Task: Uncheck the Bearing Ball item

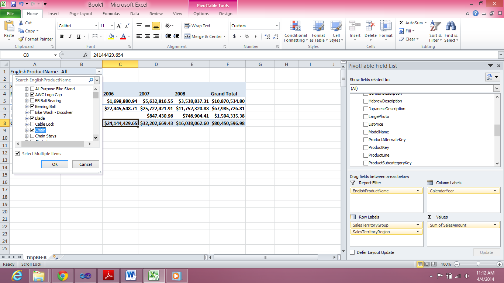Action: [x=32, y=106]
